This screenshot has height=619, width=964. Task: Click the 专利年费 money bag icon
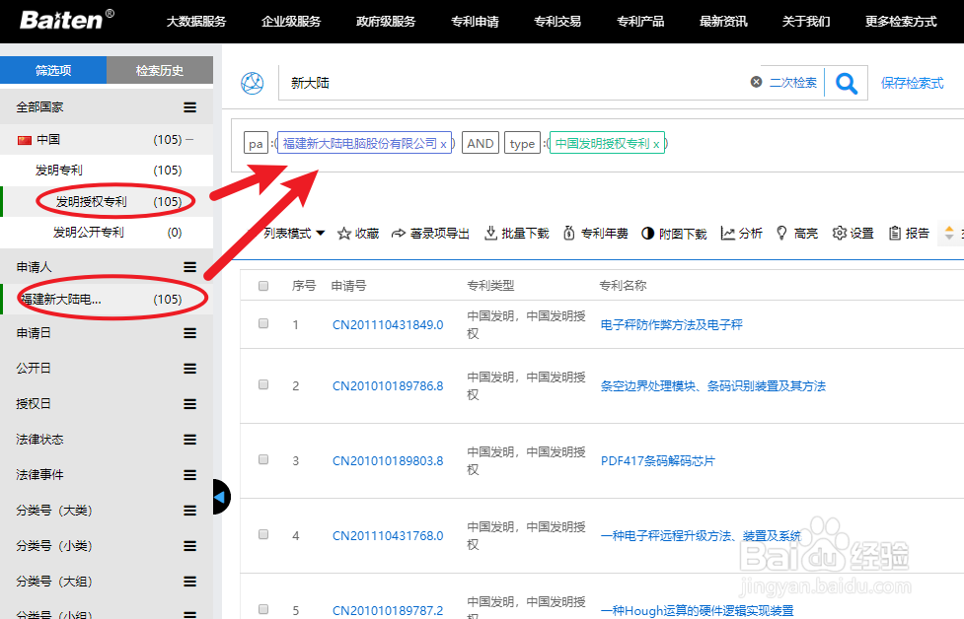[x=569, y=234]
